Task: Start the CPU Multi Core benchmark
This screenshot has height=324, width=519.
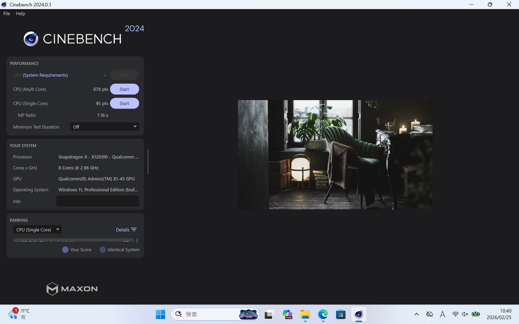Action: [x=125, y=89]
